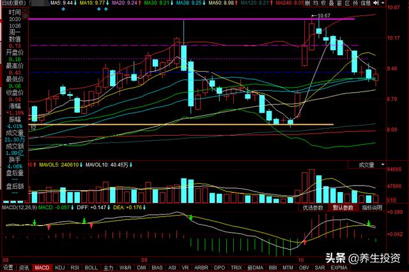Expand the toolbar dropdown arrow at top right
The width and height of the screenshot is (409, 272).
pyautogui.click(x=383, y=3)
